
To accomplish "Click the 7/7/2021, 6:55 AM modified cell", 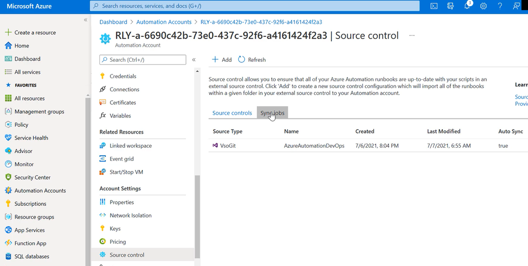I will point(449,146).
